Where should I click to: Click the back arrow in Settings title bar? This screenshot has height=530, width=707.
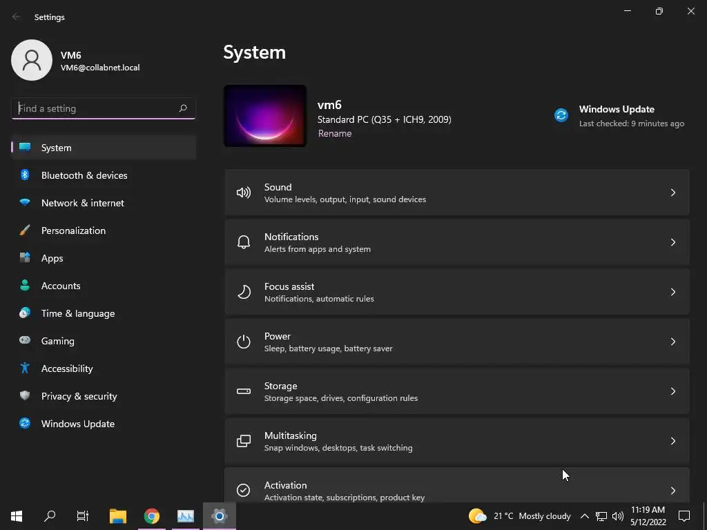17,17
